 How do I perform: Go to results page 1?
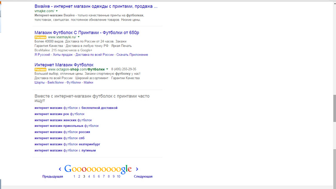74,176
